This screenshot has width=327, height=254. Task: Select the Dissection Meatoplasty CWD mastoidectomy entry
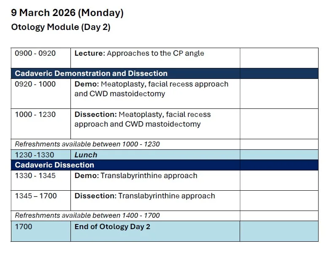click(143, 119)
